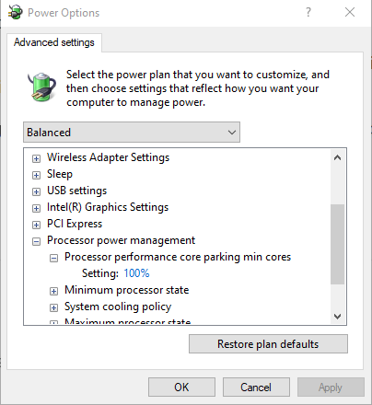Open the Balanced power plan dropdown
372x405 pixels.
[x=132, y=133]
